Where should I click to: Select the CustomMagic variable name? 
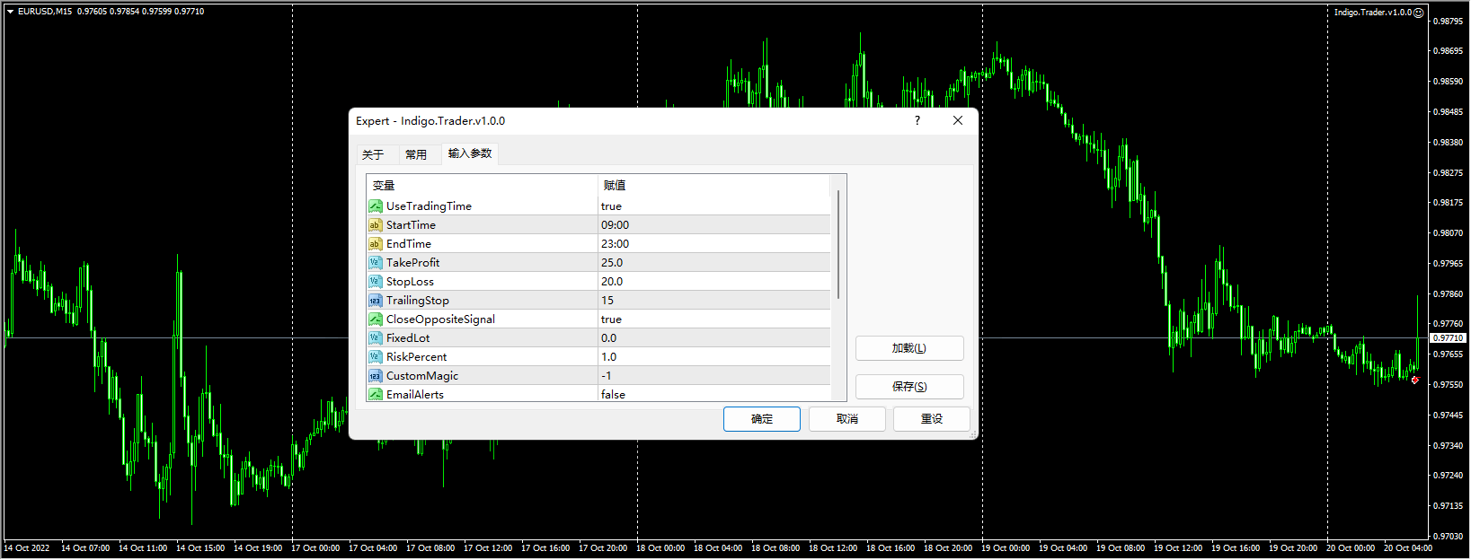422,376
